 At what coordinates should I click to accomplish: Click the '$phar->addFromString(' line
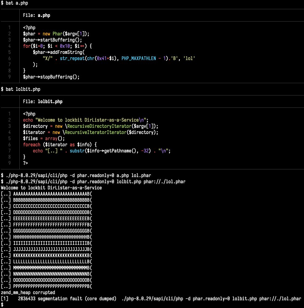[59, 52]
